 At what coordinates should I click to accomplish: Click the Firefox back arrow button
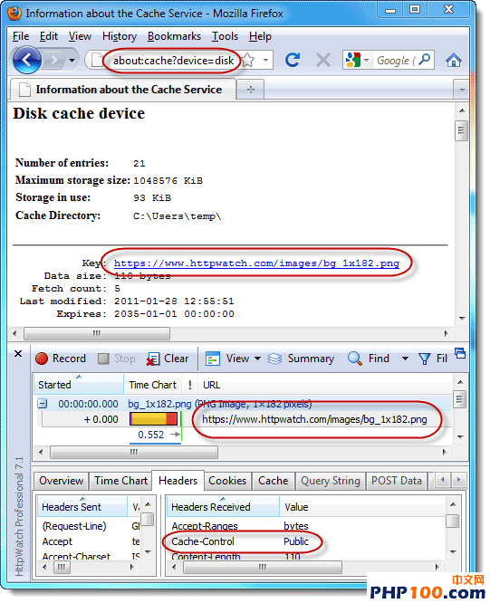click(26, 60)
